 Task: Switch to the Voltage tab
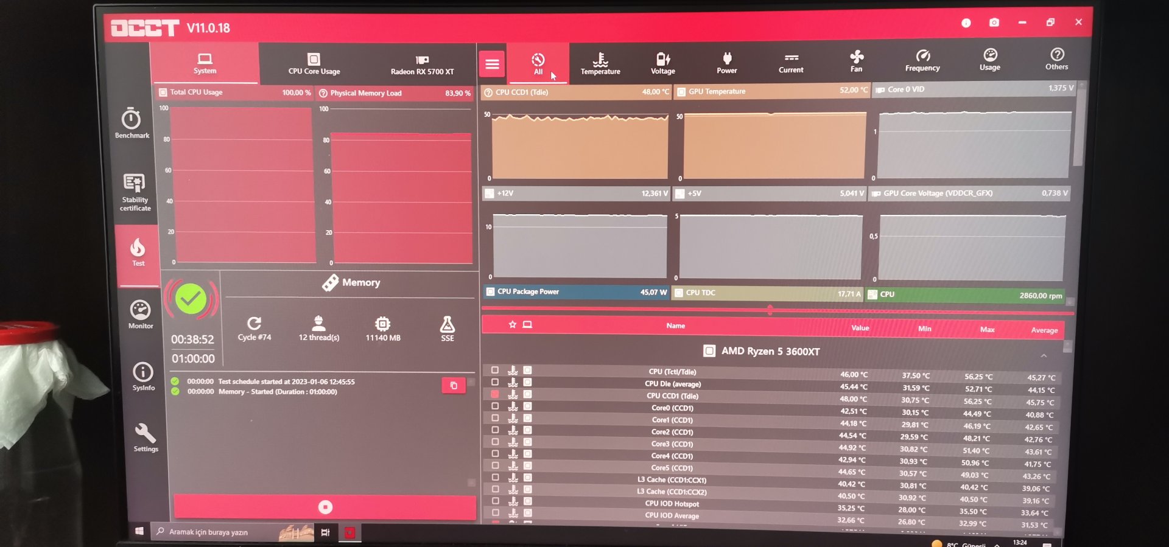point(663,63)
